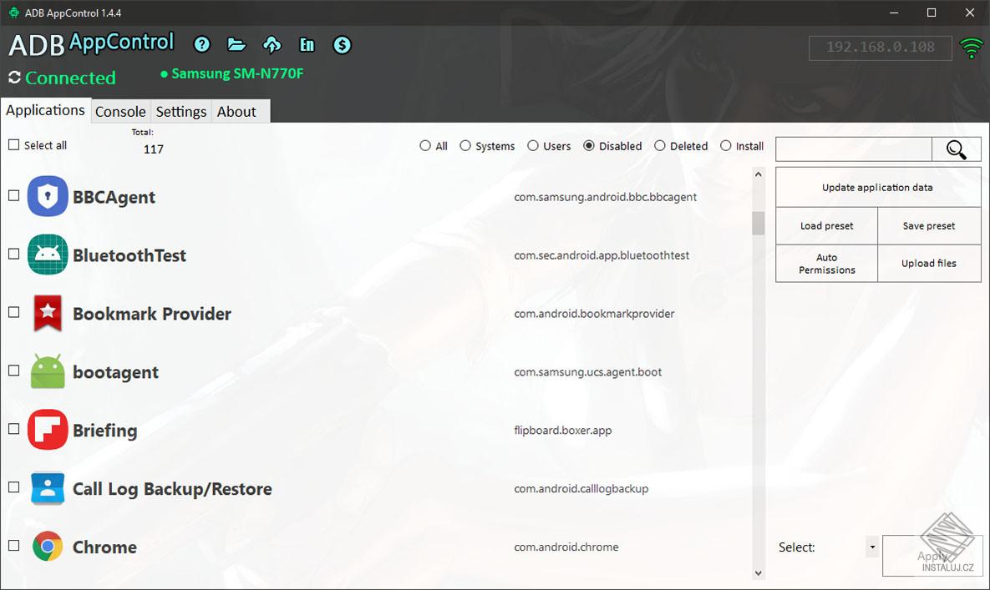Image resolution: width=990 pixels, height=590 pixels.
Task: Click the Total count 117
Action: pos(154,149)
